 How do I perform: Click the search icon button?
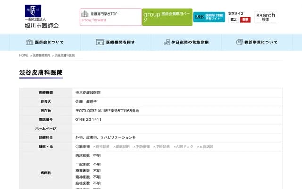pos(266,17)
